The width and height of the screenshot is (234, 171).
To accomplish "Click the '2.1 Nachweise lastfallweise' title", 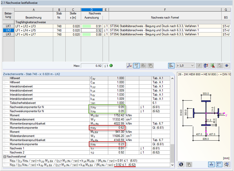I will 19,3.
